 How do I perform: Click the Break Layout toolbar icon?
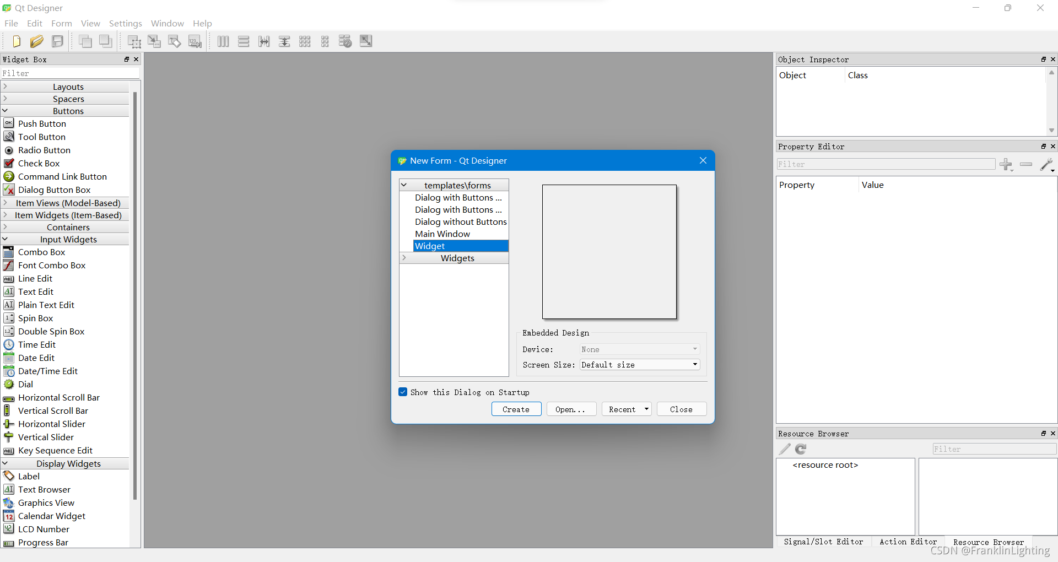pos(346,41)
